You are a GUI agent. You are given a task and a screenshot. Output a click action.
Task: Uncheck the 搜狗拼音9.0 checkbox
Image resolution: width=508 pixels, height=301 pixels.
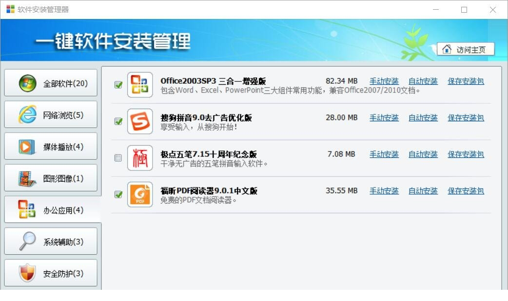tap(118, 121)
